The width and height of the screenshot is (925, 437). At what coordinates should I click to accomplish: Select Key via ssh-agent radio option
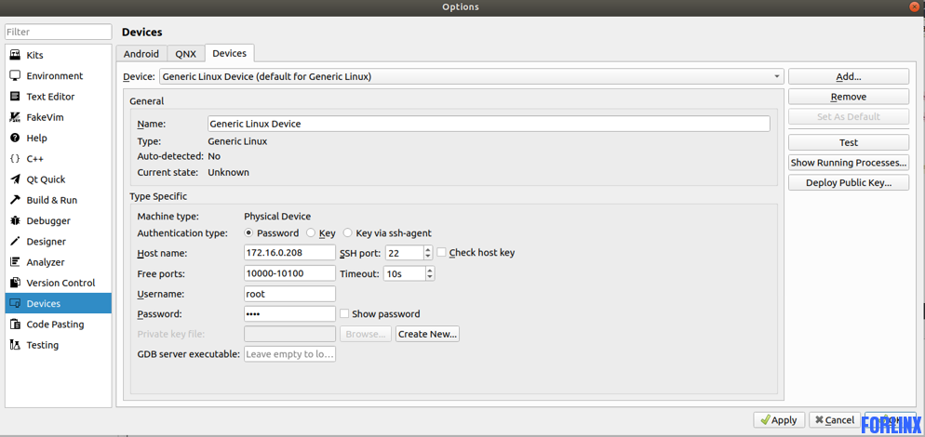[347, 233]
